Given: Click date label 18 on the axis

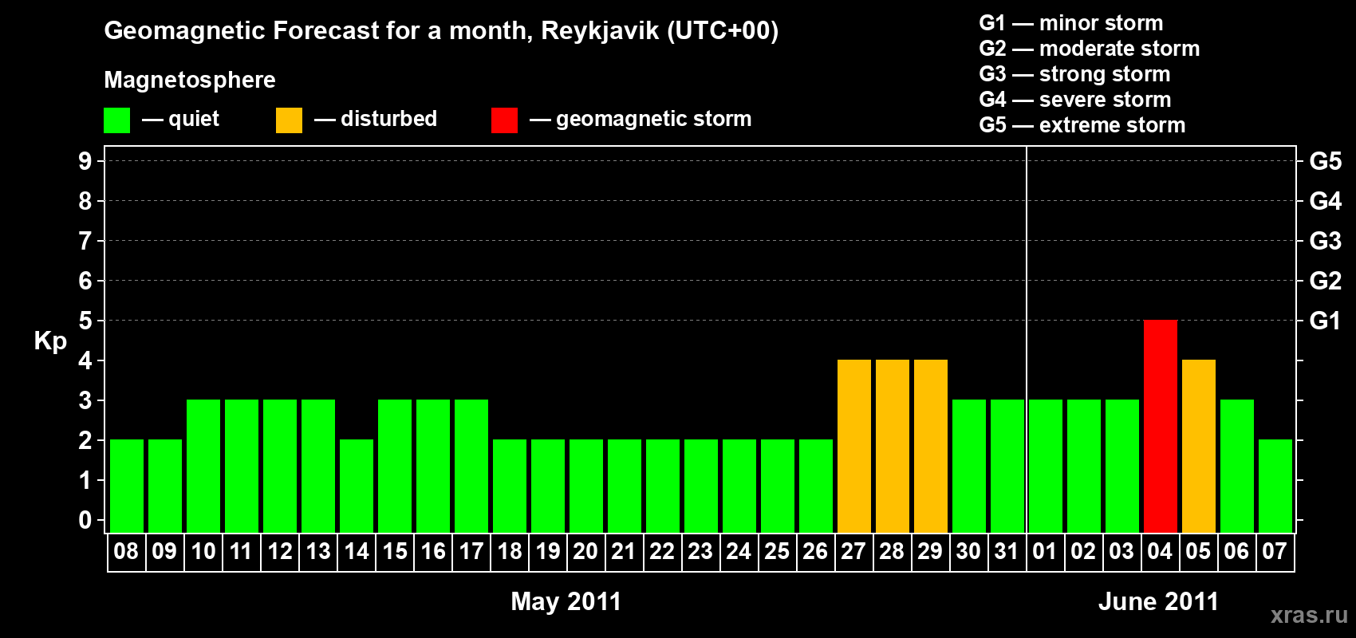Looking at the screenshot, I should 509,551.
